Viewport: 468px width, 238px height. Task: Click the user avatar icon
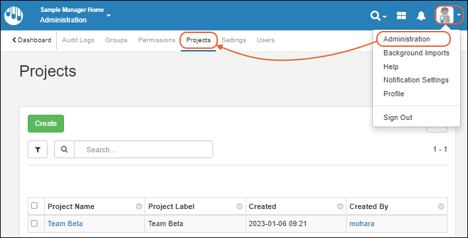pyautogui.click(x=445, y=15)
